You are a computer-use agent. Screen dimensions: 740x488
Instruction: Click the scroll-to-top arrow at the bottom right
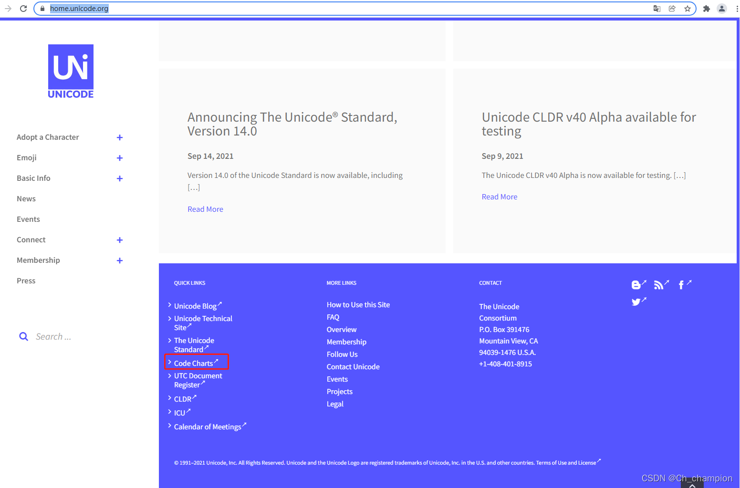pyautogui.click(x=692, y=484)
